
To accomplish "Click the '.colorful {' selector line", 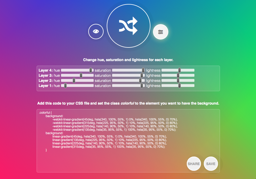I will [x=45, y=113].
